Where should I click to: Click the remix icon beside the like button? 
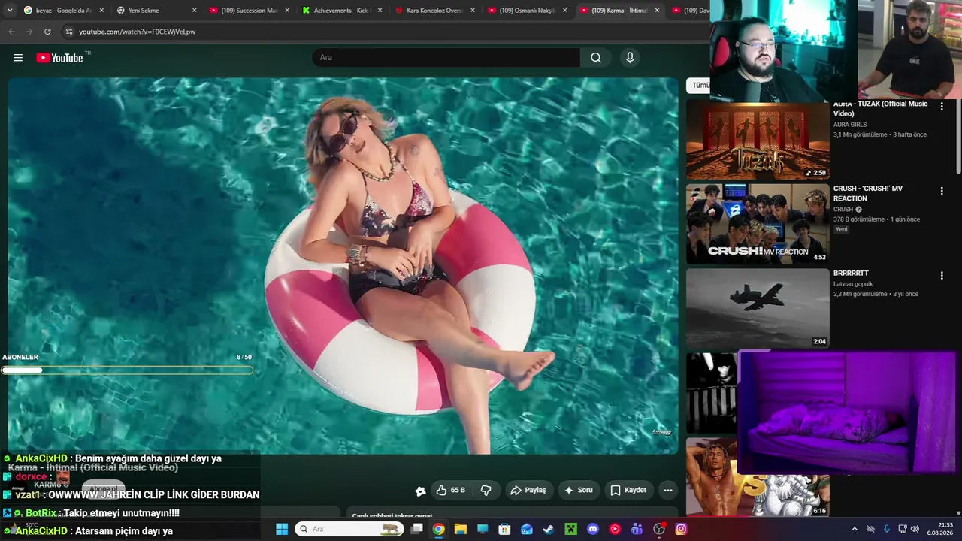[420, 491]
